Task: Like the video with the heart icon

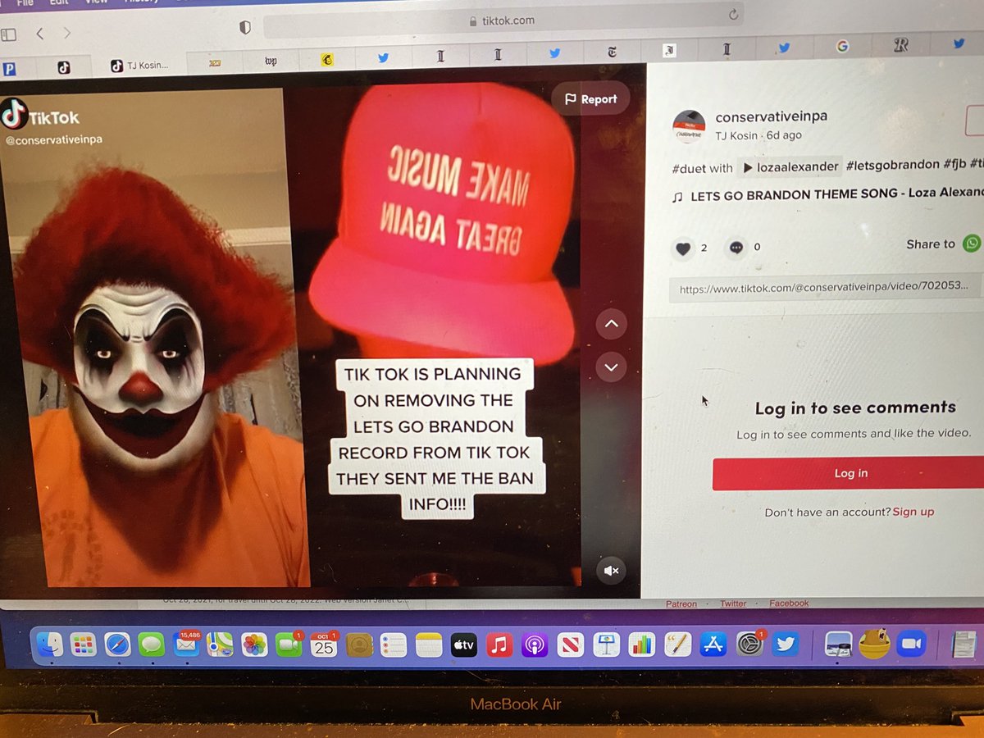Action: click(682, 248)
